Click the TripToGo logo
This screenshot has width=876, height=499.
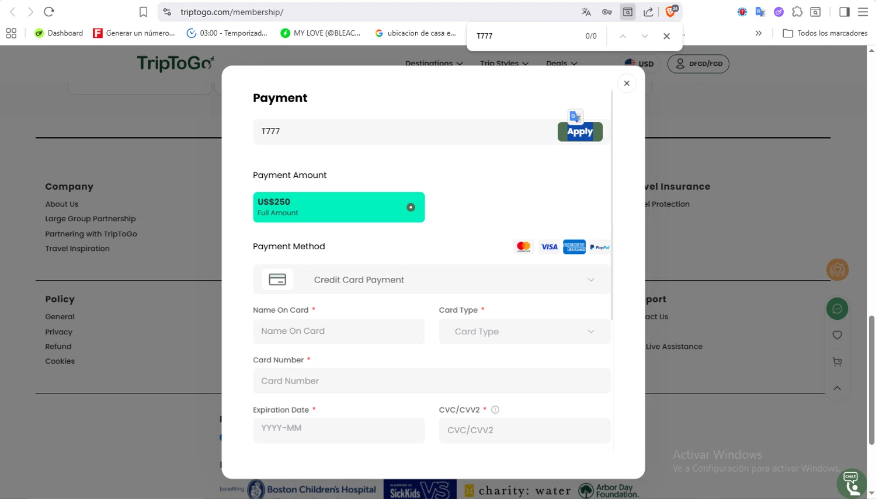pos(175,63)
